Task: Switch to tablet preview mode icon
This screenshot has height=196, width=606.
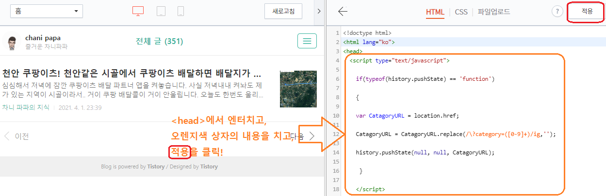Action: (162, 12)
